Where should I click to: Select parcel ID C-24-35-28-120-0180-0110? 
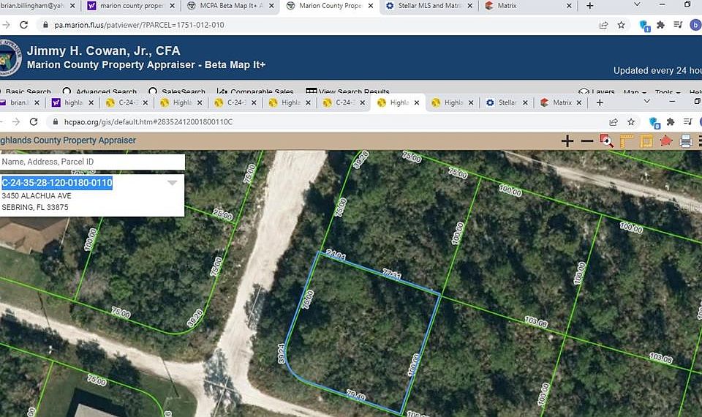pos(57,183)
